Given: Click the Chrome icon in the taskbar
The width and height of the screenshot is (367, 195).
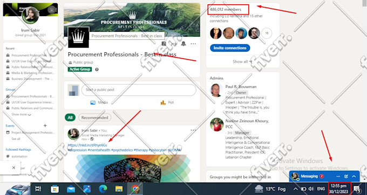Looking at the screenshot, I should pyautogui.click(x=135, y=189).
